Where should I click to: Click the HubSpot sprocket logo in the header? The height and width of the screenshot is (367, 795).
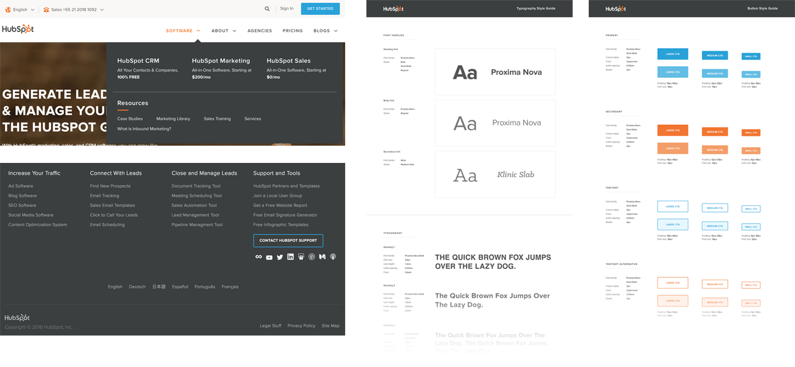pyautogui.click(x=17, y=29)
